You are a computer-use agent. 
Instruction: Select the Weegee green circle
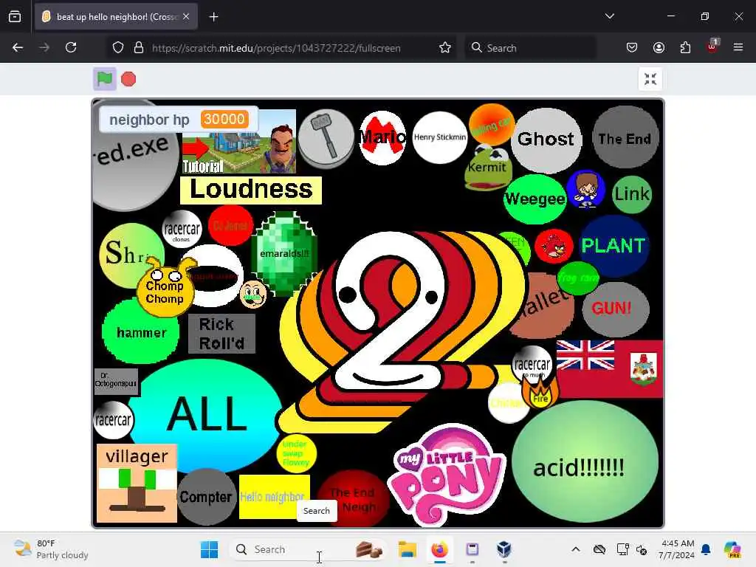535,199
